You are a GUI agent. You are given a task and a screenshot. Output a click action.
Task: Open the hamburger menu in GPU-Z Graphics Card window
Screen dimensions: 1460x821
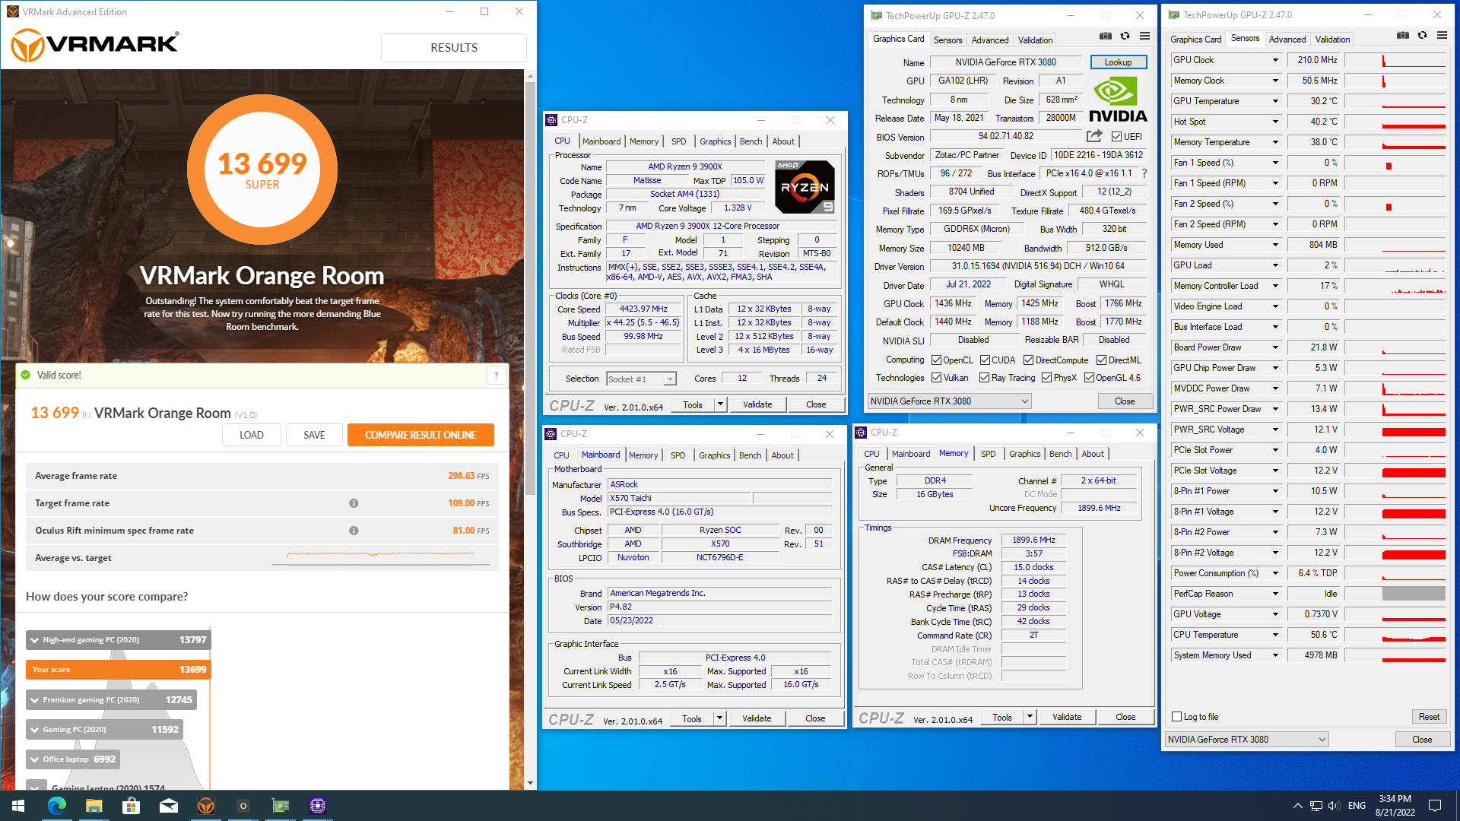1144,36
